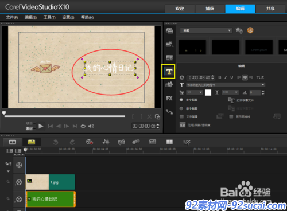Switch to the 捕获 tab
The image size is (287, 211).
pyautogui.click(x=210, y=9)
